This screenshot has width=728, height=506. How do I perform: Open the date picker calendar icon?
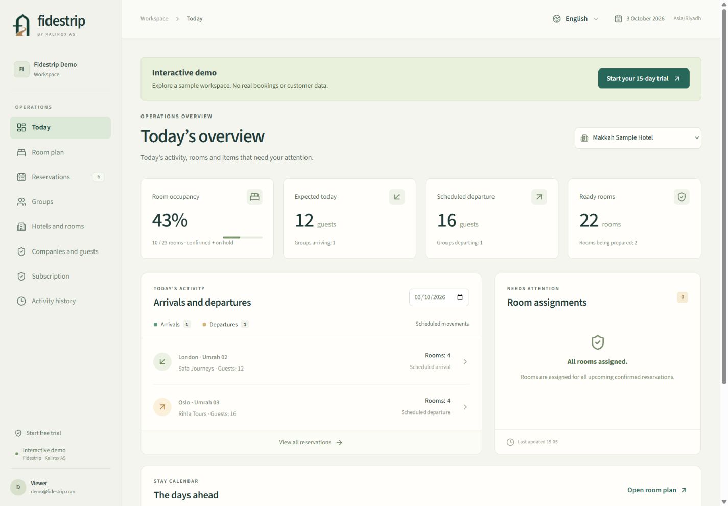(x=460, y=297)
